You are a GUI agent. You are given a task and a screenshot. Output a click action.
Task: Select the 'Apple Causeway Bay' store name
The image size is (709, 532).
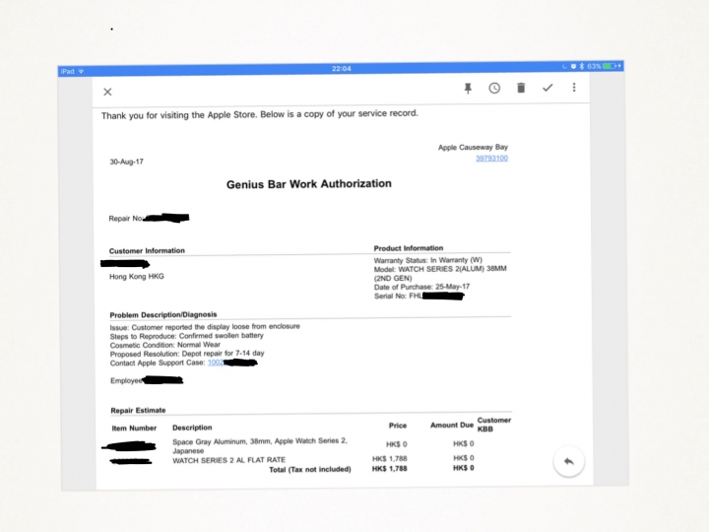[473, 147]
